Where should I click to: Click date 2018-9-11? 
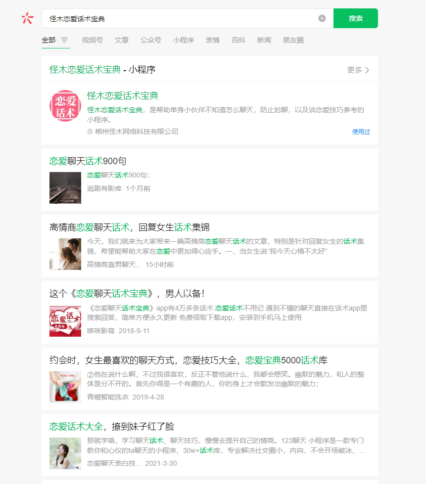point(134,331)
